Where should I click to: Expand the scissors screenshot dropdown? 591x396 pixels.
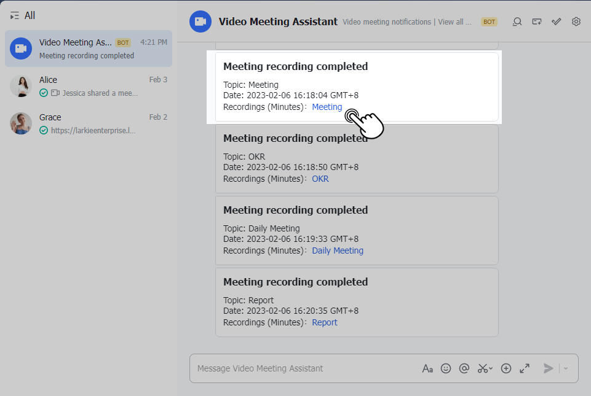click(491, 369)
